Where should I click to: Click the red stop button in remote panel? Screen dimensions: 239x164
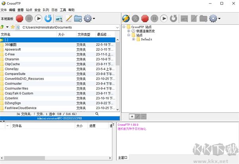[145, 18]
